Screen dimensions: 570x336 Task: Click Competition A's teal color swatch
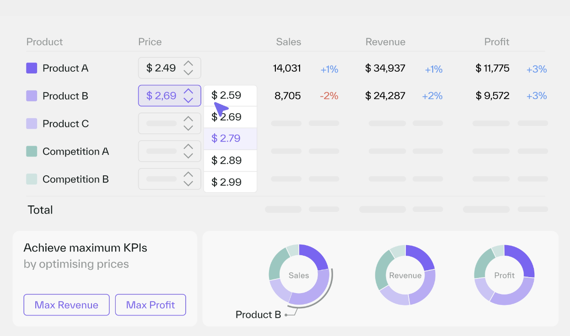32,151
